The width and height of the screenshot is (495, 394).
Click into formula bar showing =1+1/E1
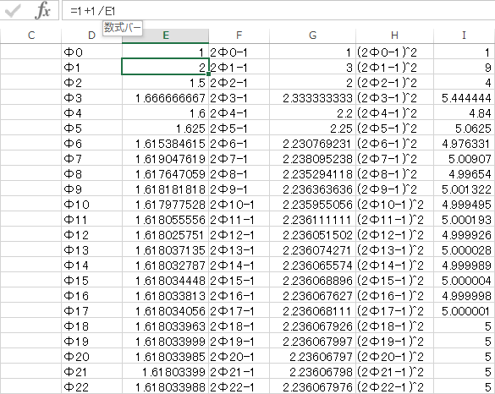(278, 11)
